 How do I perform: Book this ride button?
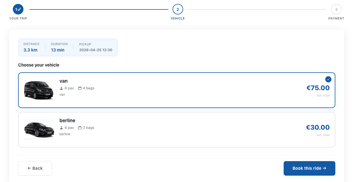click(309, 168)
